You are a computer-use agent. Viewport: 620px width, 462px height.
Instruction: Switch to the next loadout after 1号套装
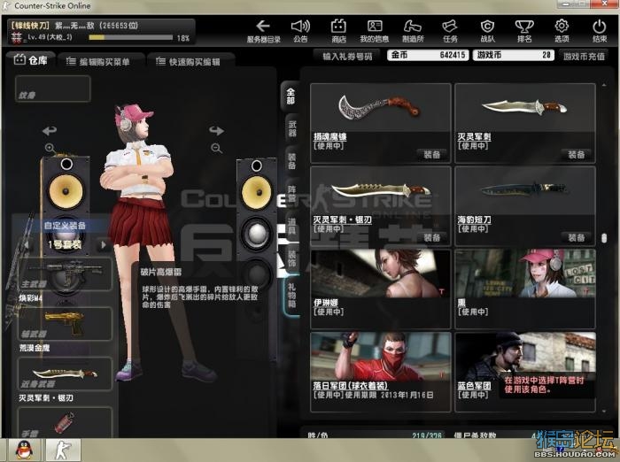[x=104, y=244]
